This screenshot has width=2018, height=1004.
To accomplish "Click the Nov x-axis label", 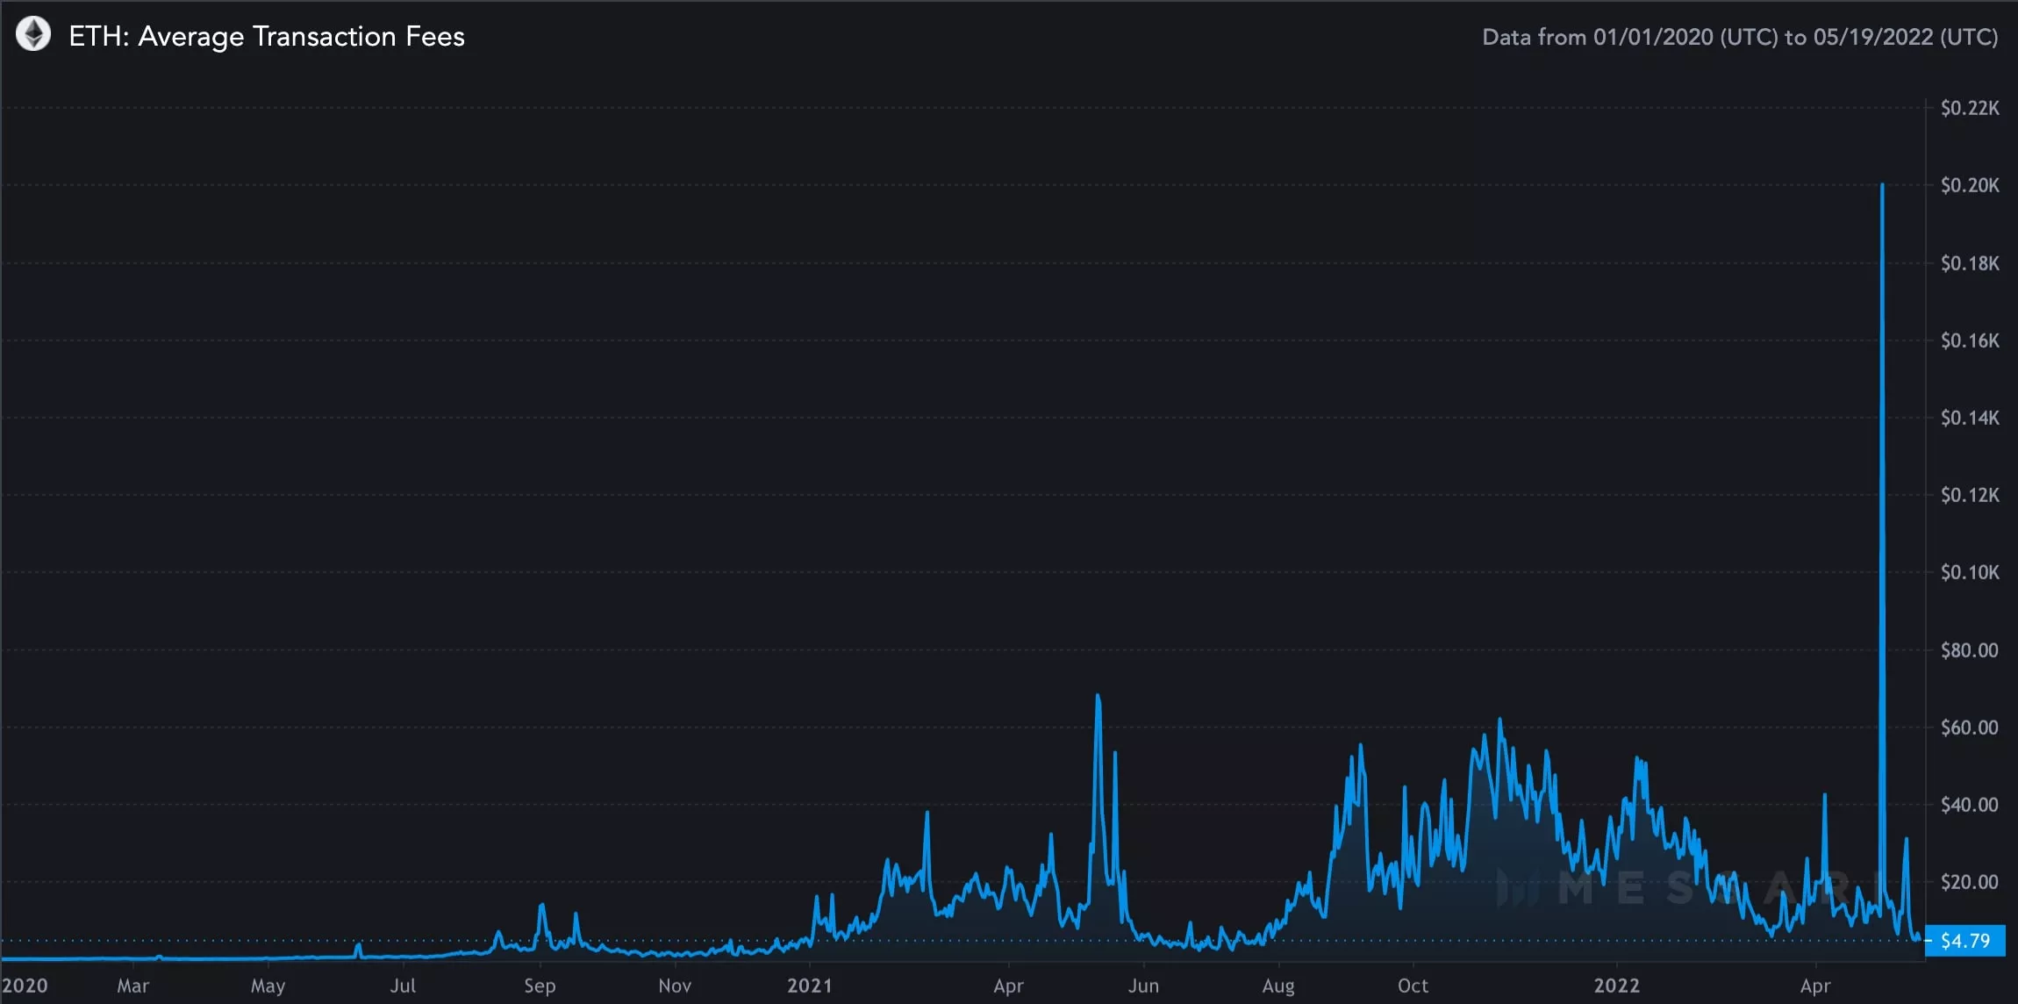I will pos(675,986).
